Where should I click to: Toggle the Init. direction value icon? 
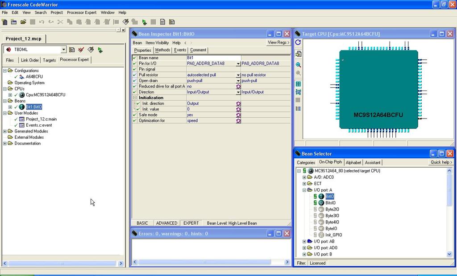(238, 103)
